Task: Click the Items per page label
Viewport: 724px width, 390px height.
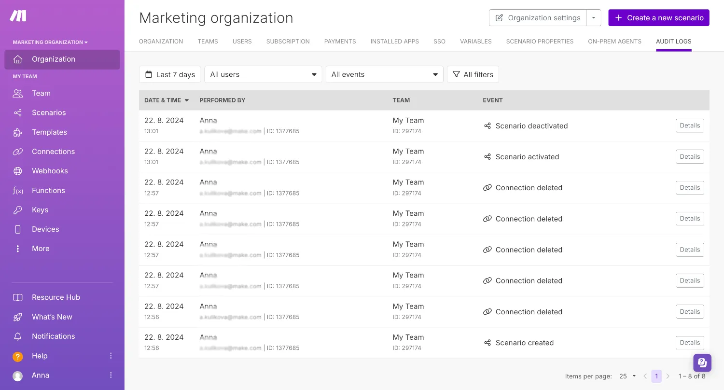Action: point(588,376)
